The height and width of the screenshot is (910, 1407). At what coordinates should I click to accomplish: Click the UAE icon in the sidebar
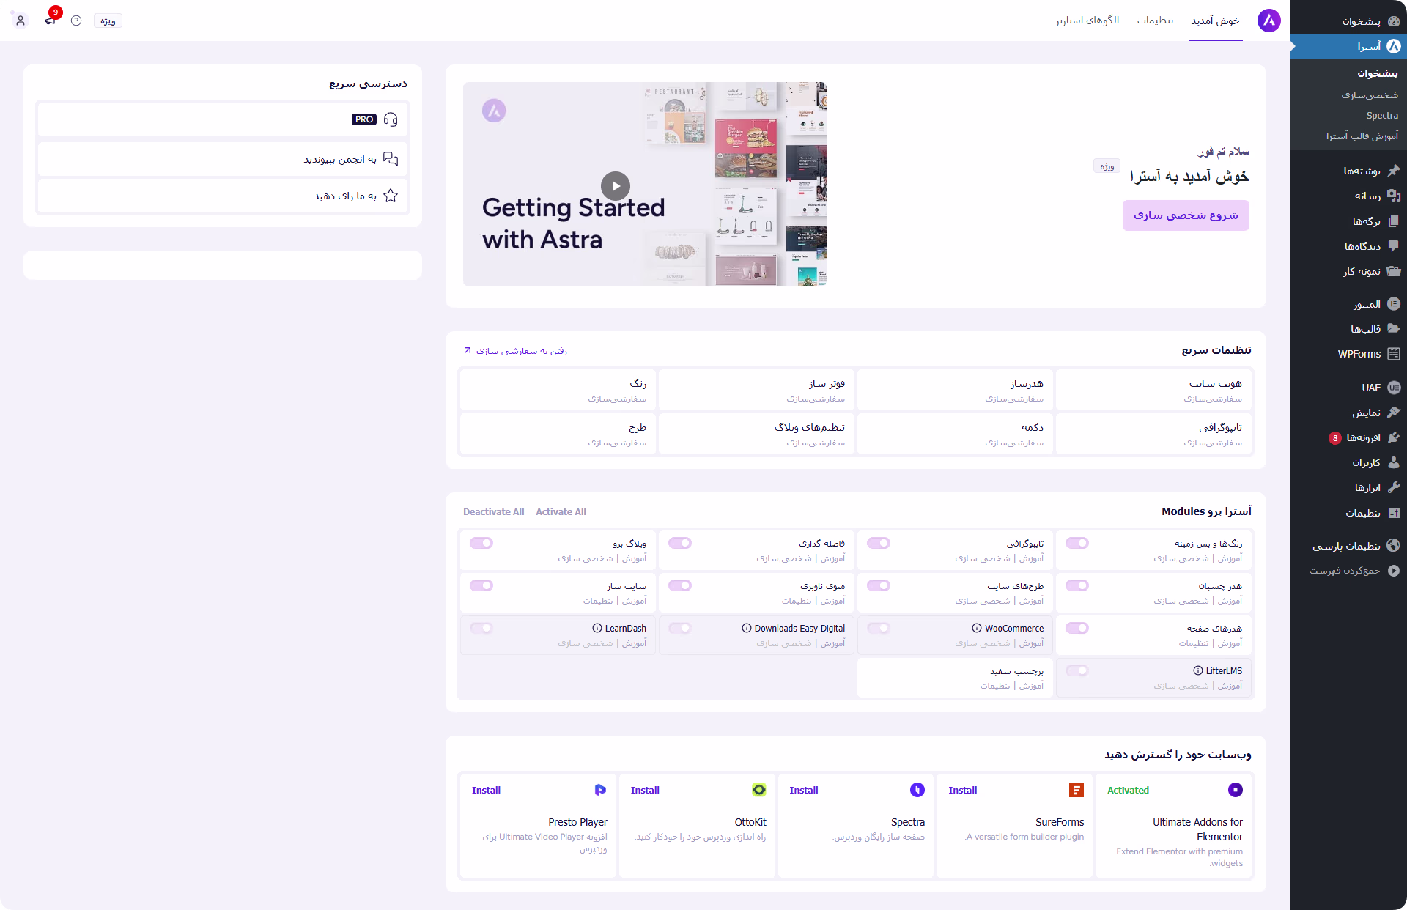point(1394,388)
